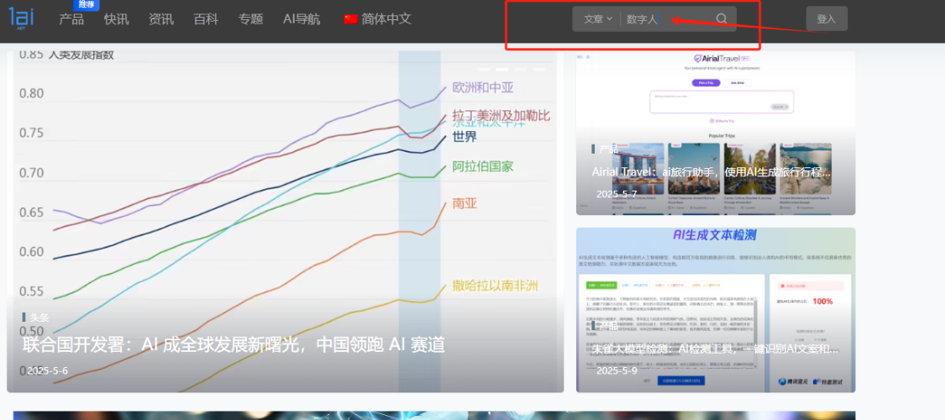The width and height of the screenshot is (945, 420).
Task: Open the 产品 menu
Action: (71, 19)
